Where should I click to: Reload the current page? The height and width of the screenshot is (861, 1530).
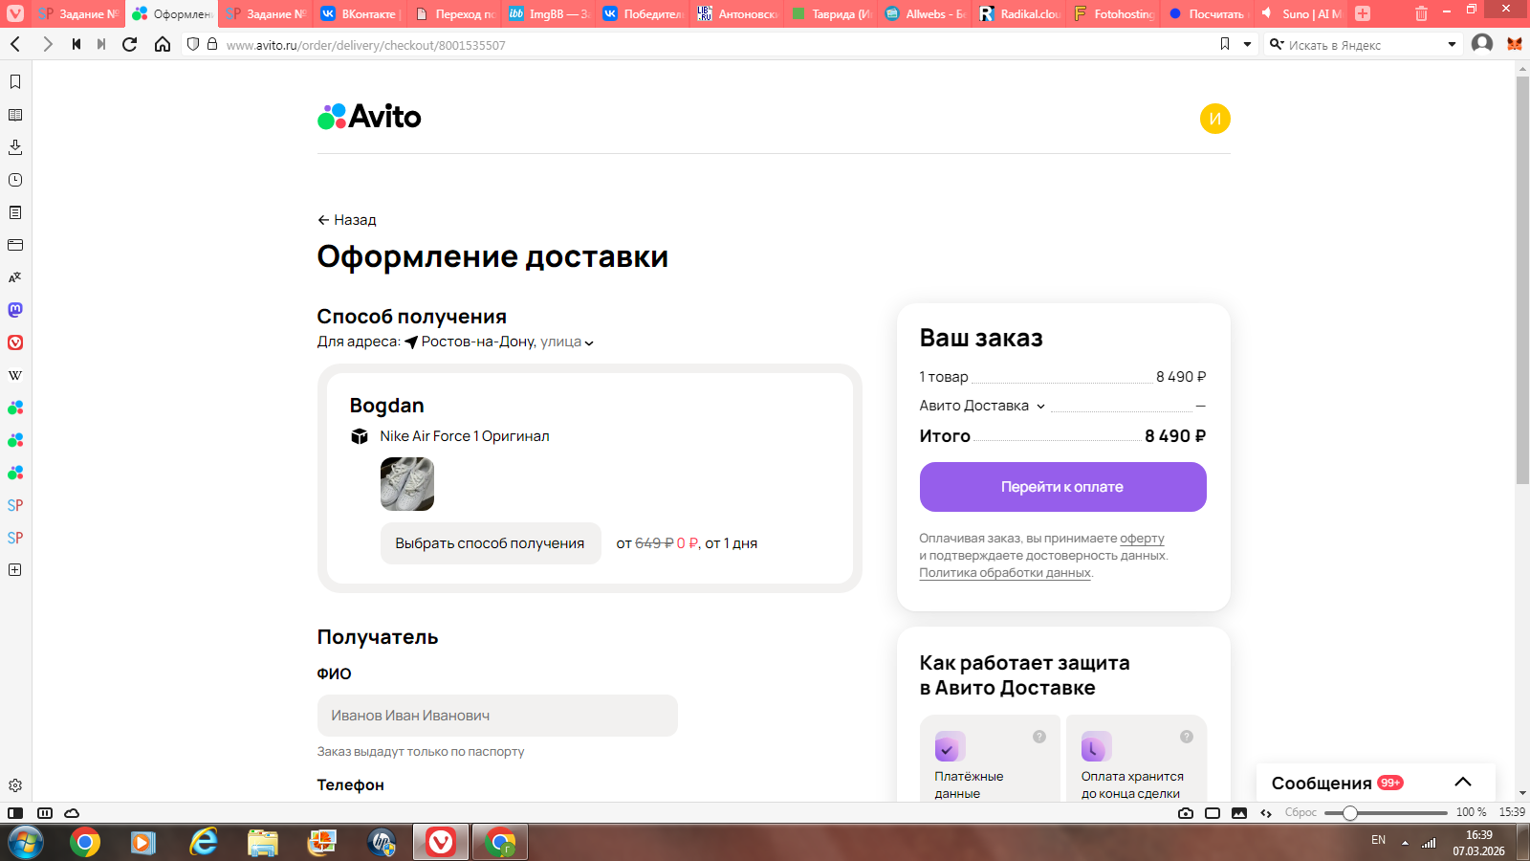130,44
